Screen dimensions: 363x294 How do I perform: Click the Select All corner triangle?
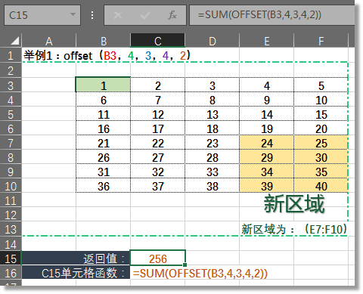14,41
